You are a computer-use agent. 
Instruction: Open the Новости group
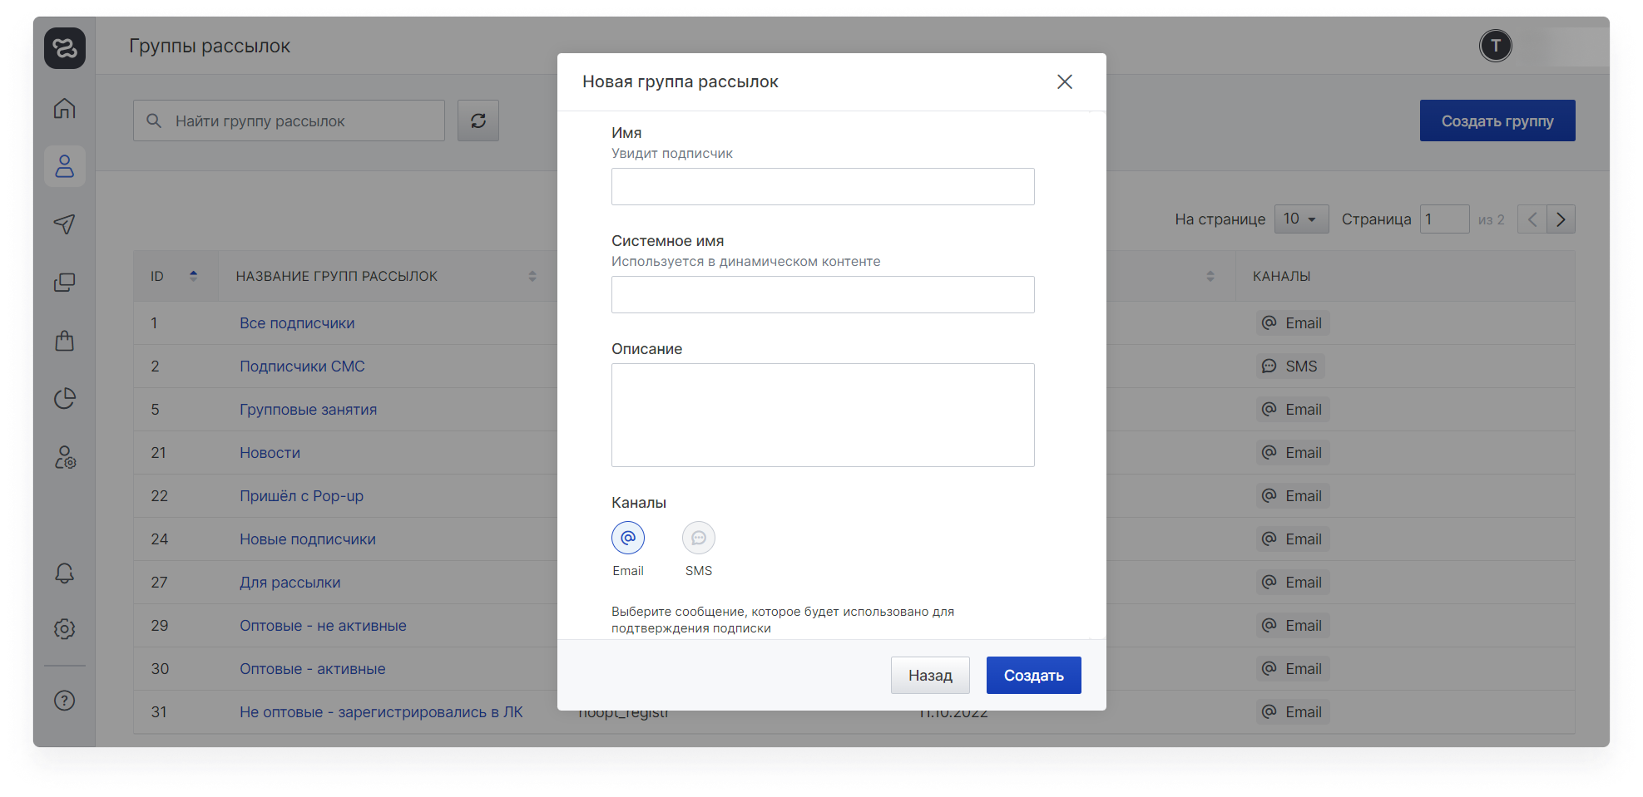click(x=270, y=453)
